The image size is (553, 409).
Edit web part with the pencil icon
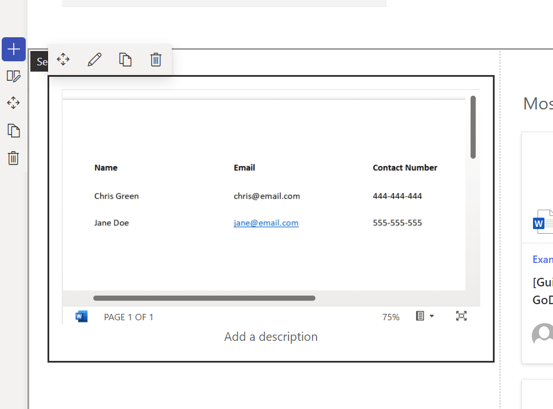(94, 60)
